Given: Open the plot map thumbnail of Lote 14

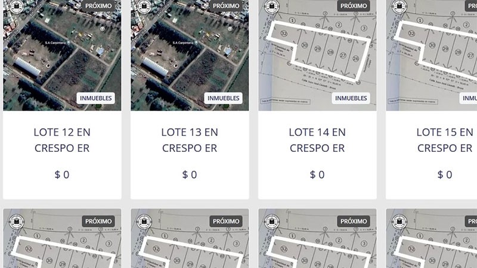Looking at the screenshot, I should tap(317, 57).
